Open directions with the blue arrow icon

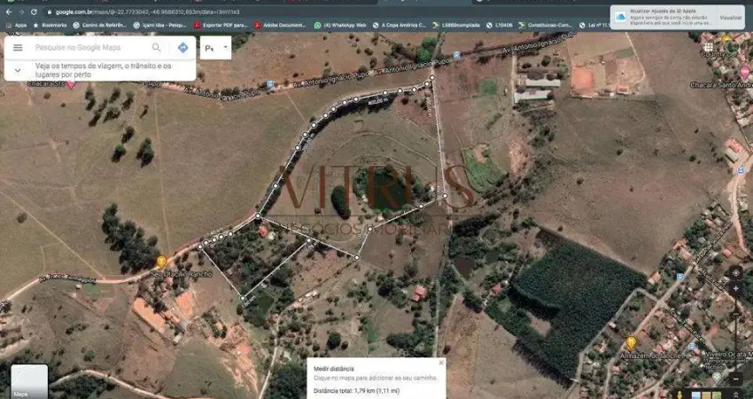[183, 47]
